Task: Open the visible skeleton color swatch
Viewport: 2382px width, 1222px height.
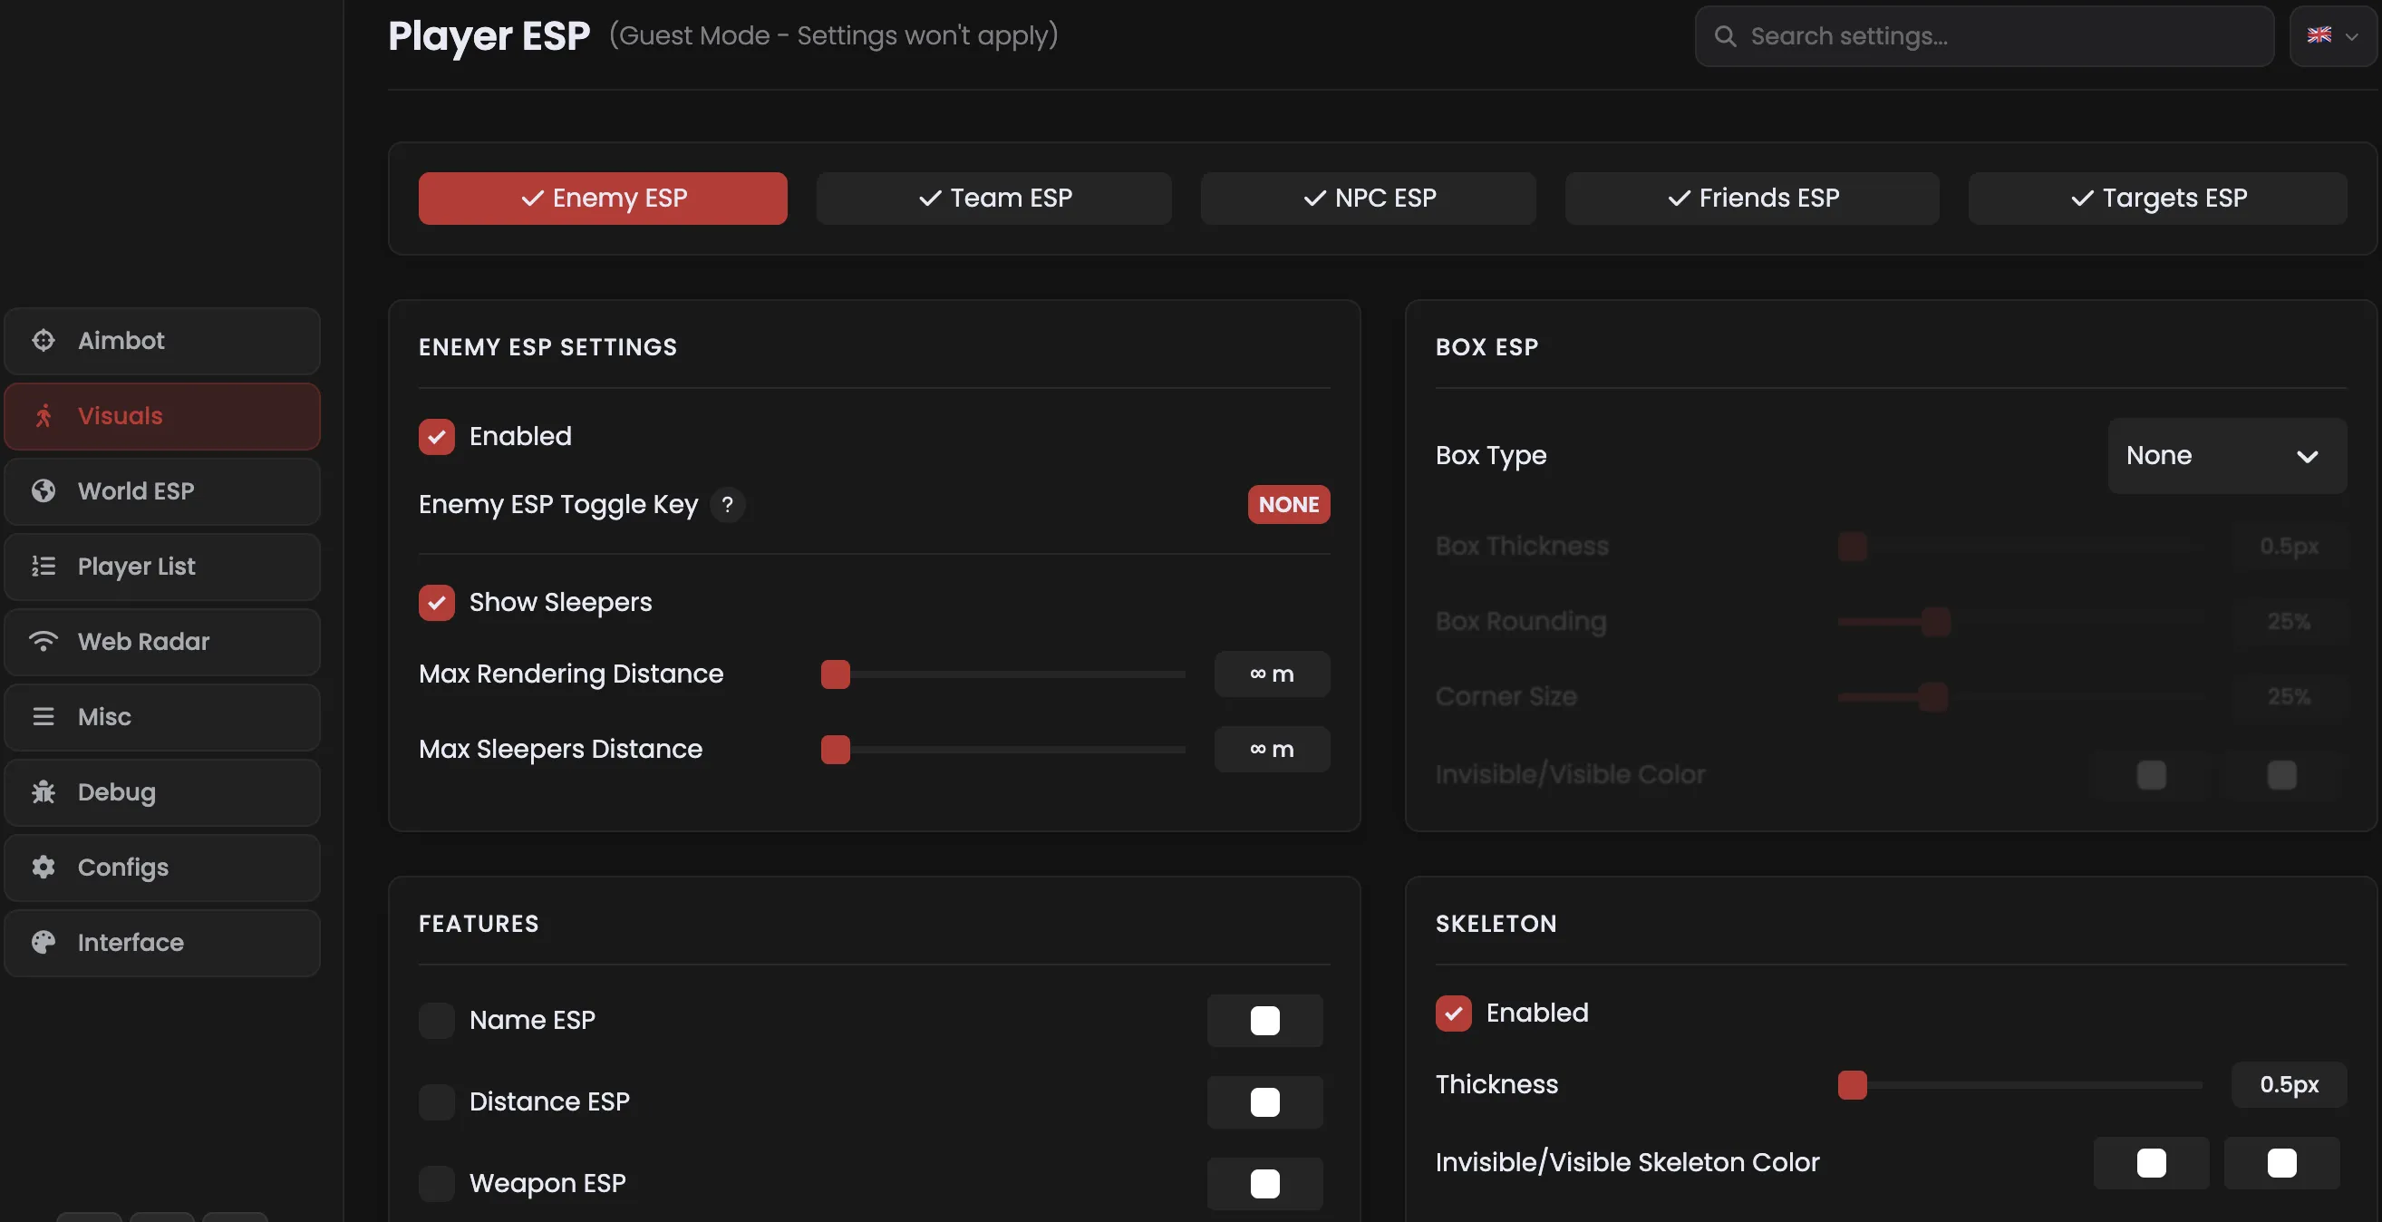Action: 2282,1163
